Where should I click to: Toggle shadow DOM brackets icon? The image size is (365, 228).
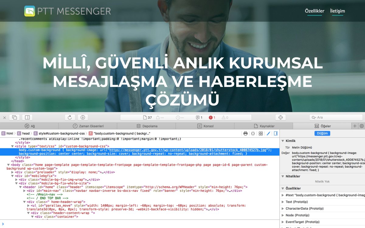(x=253, y=133)
